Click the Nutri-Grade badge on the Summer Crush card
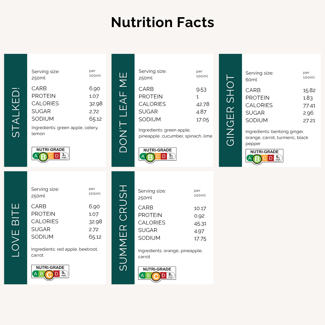 [x=157, y=273]
